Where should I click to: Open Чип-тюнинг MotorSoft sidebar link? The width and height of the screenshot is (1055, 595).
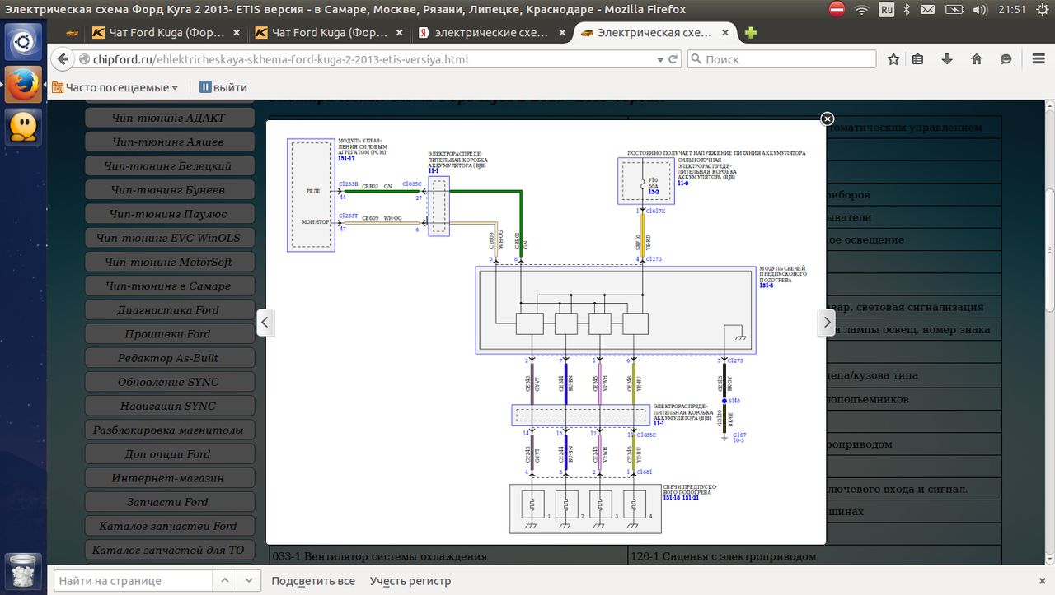coord(169,262)
